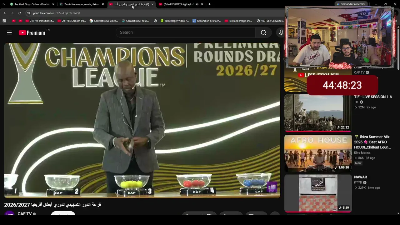Close the beIN SPORTS tab
400x225 pixels.
tap(202, 4)
